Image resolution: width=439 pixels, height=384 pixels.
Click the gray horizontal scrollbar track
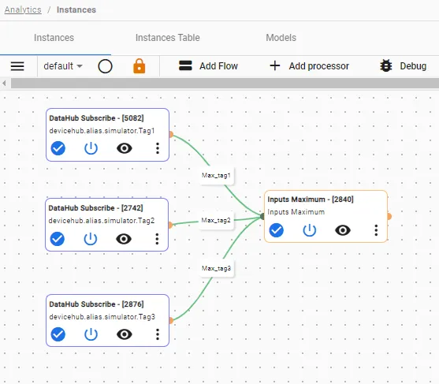click(225, 83)
